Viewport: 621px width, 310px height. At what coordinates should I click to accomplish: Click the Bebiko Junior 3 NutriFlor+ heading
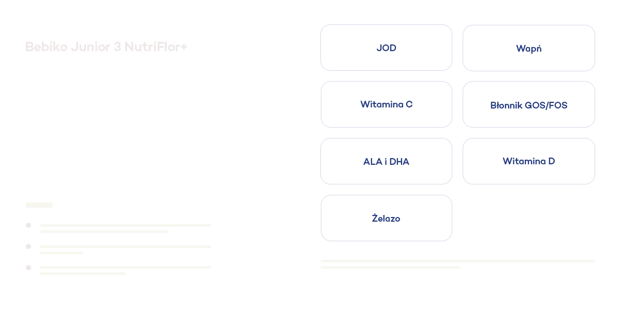(x=106, y=47)
